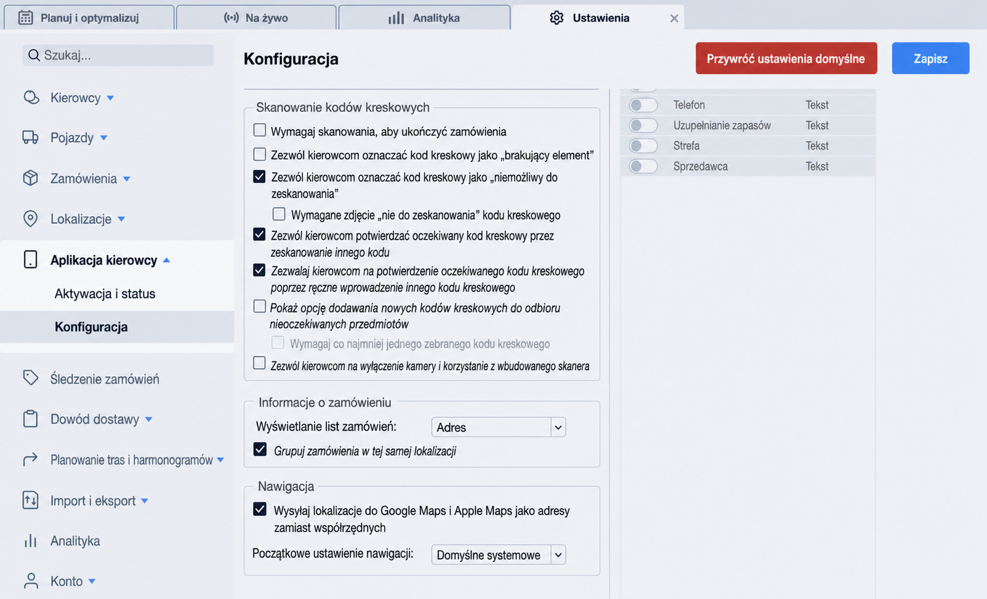Image resolution: width=987 pixels, height=599 pixels.
Task: Click the Analityka bar chart sidebar icon
Action: coord(30,541)
